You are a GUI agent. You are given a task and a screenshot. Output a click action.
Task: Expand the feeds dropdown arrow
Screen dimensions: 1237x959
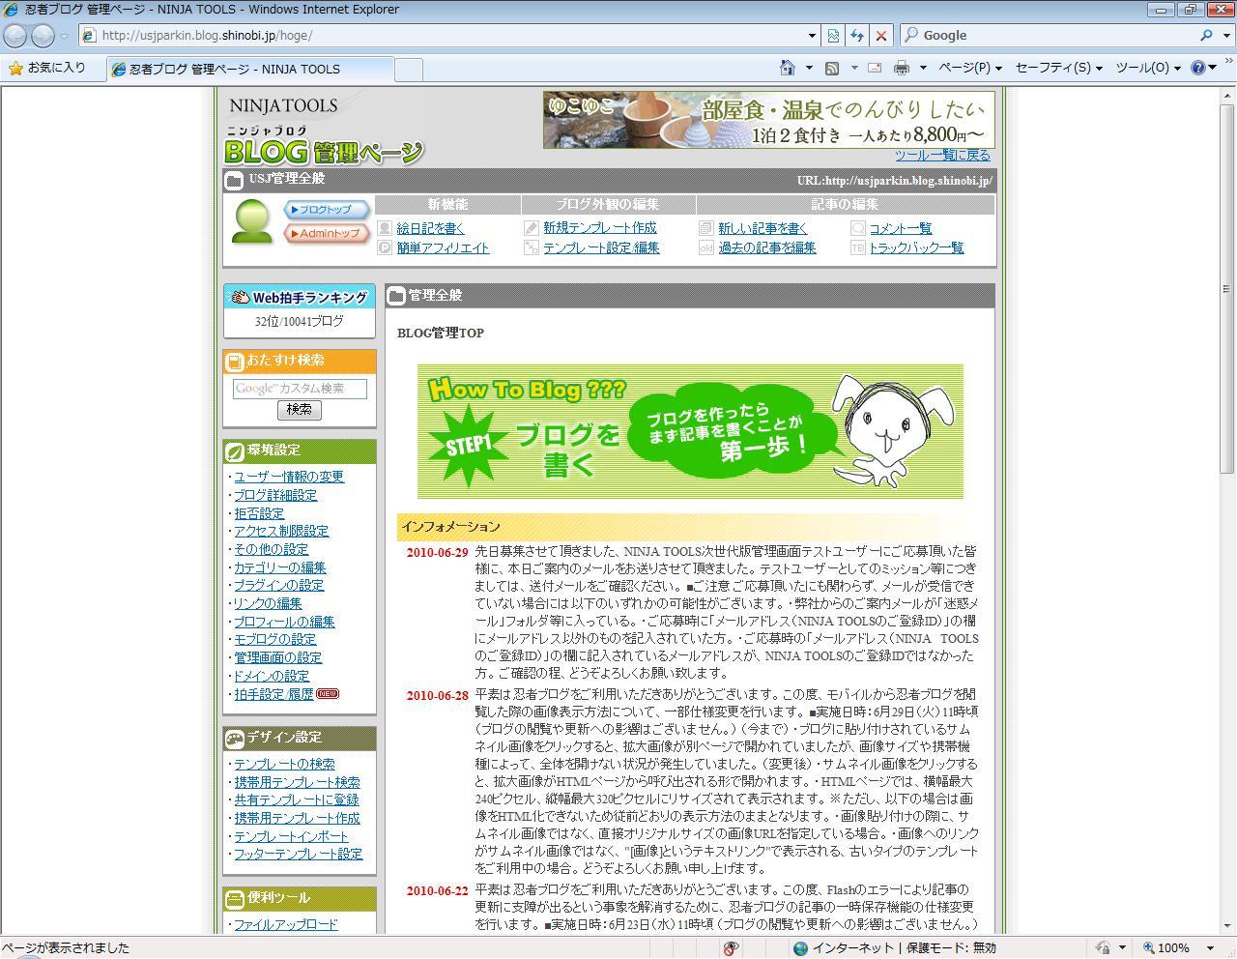(853, 68)
